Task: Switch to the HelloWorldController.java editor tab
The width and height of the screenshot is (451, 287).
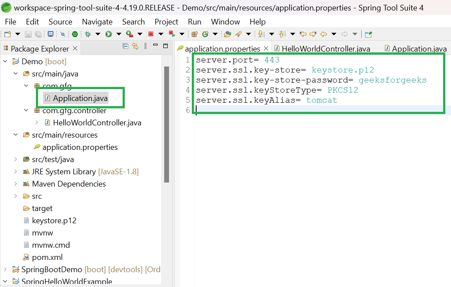Action: point(322,49)
